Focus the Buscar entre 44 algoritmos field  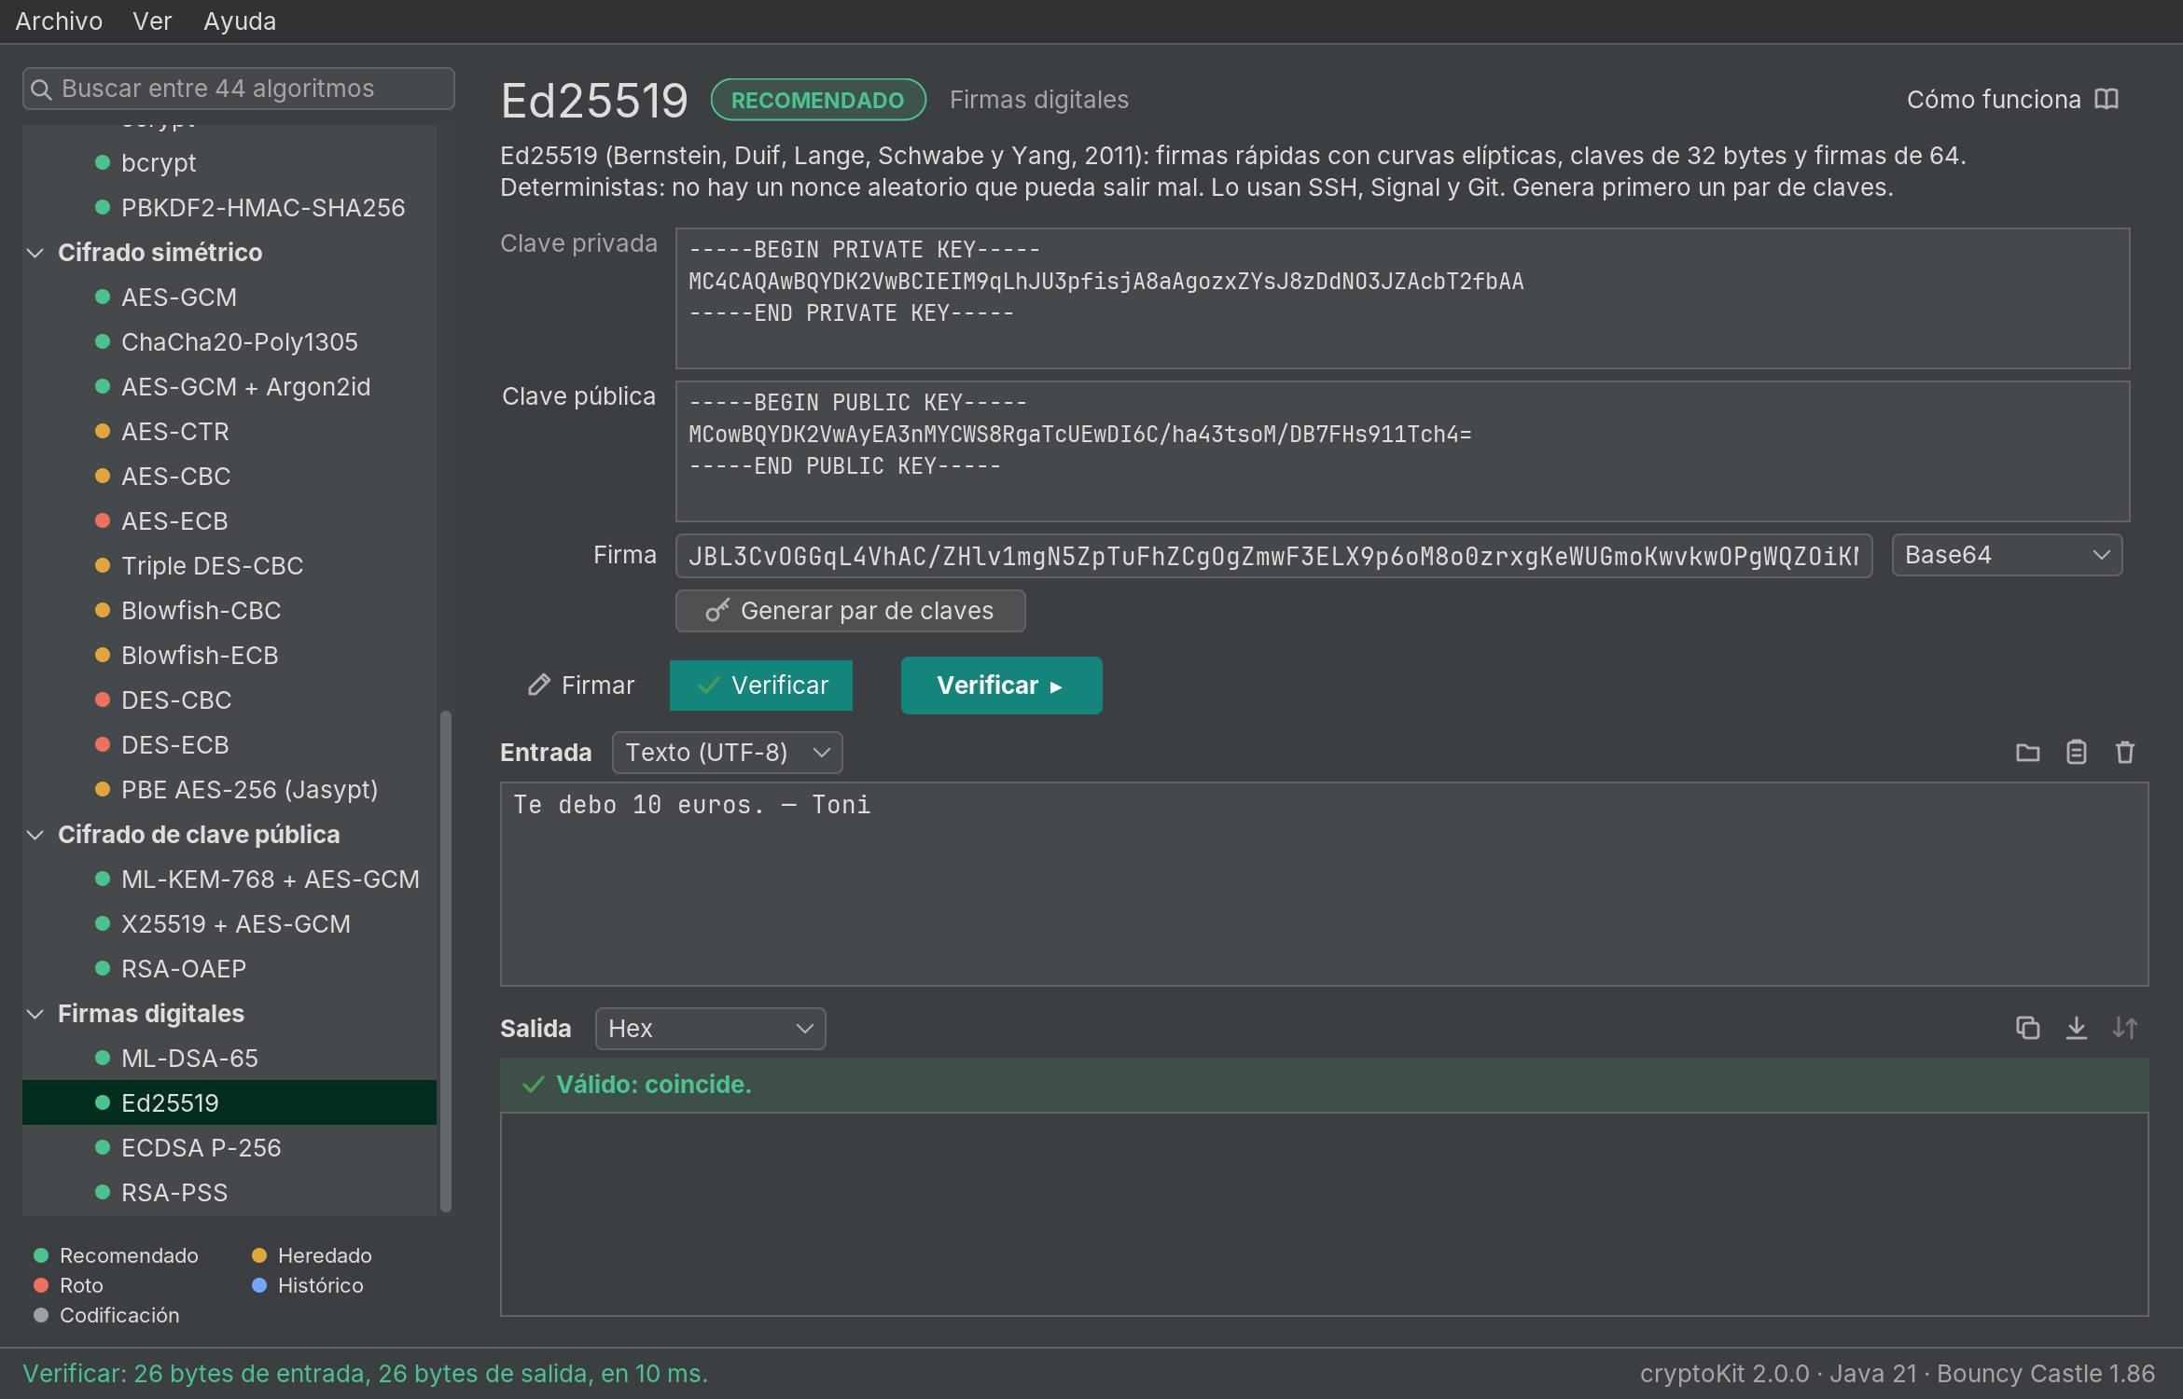[x=239, y=89]
